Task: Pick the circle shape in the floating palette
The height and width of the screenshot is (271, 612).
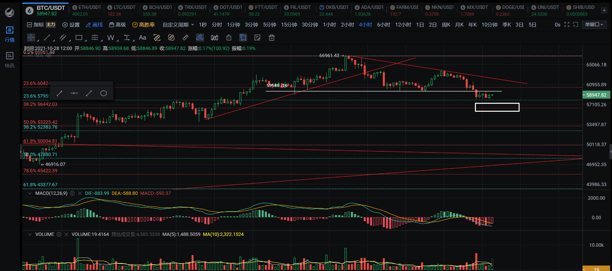Action: [103, 93]
